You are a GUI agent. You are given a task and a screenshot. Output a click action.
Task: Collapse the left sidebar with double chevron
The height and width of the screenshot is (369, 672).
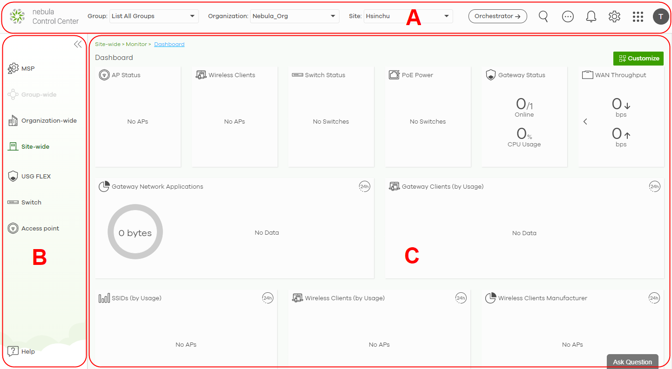[78, 44]
